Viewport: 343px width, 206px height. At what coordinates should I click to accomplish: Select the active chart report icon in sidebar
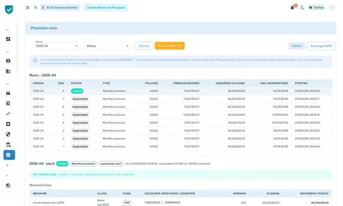[x=9, y=155]
